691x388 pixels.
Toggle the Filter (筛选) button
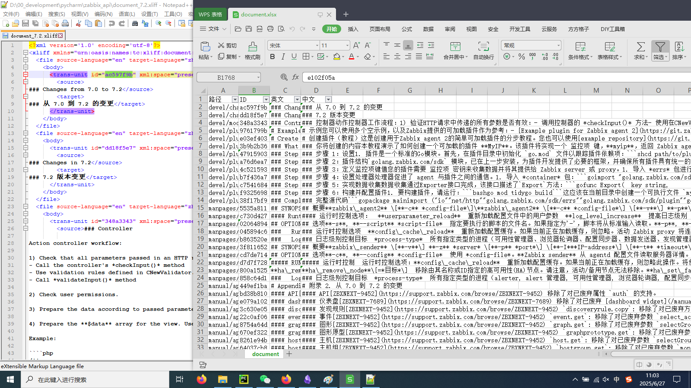[x=660, y=51]
